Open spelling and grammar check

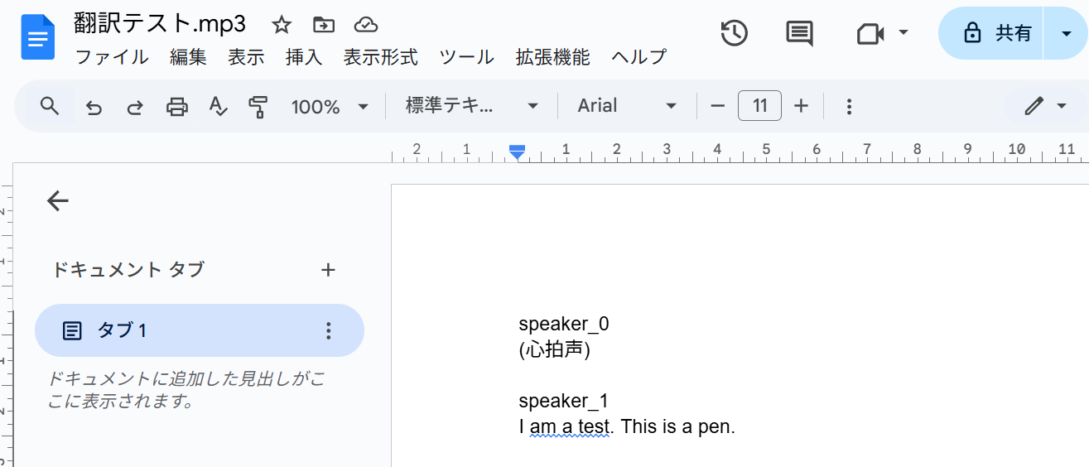click(218, 107)
